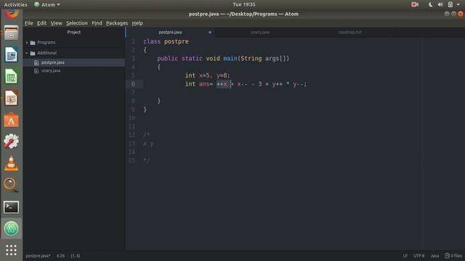465x261 pixels.
Task: Show the applications grid
Action: 12,250
